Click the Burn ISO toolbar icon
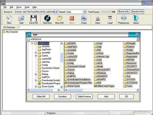This screenshot has width=153, height=115. point(59,20)
